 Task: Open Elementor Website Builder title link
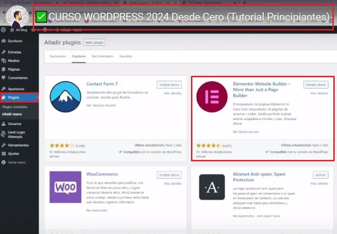(x=262, y=90)
